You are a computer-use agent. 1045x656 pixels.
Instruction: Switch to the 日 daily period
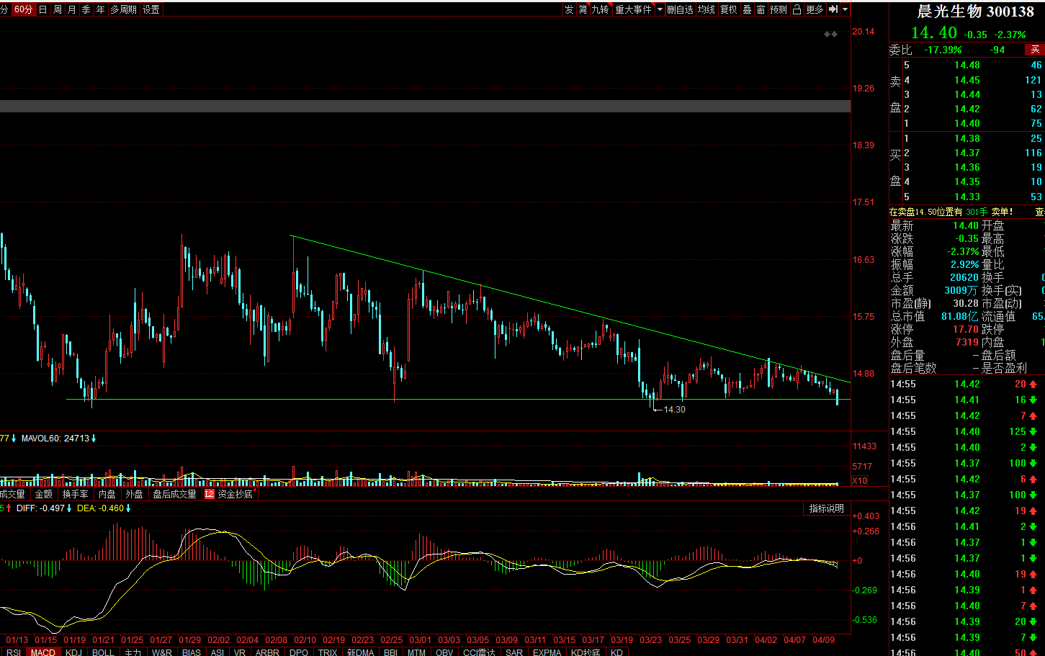pyautogui.click(x=43, y=9)
